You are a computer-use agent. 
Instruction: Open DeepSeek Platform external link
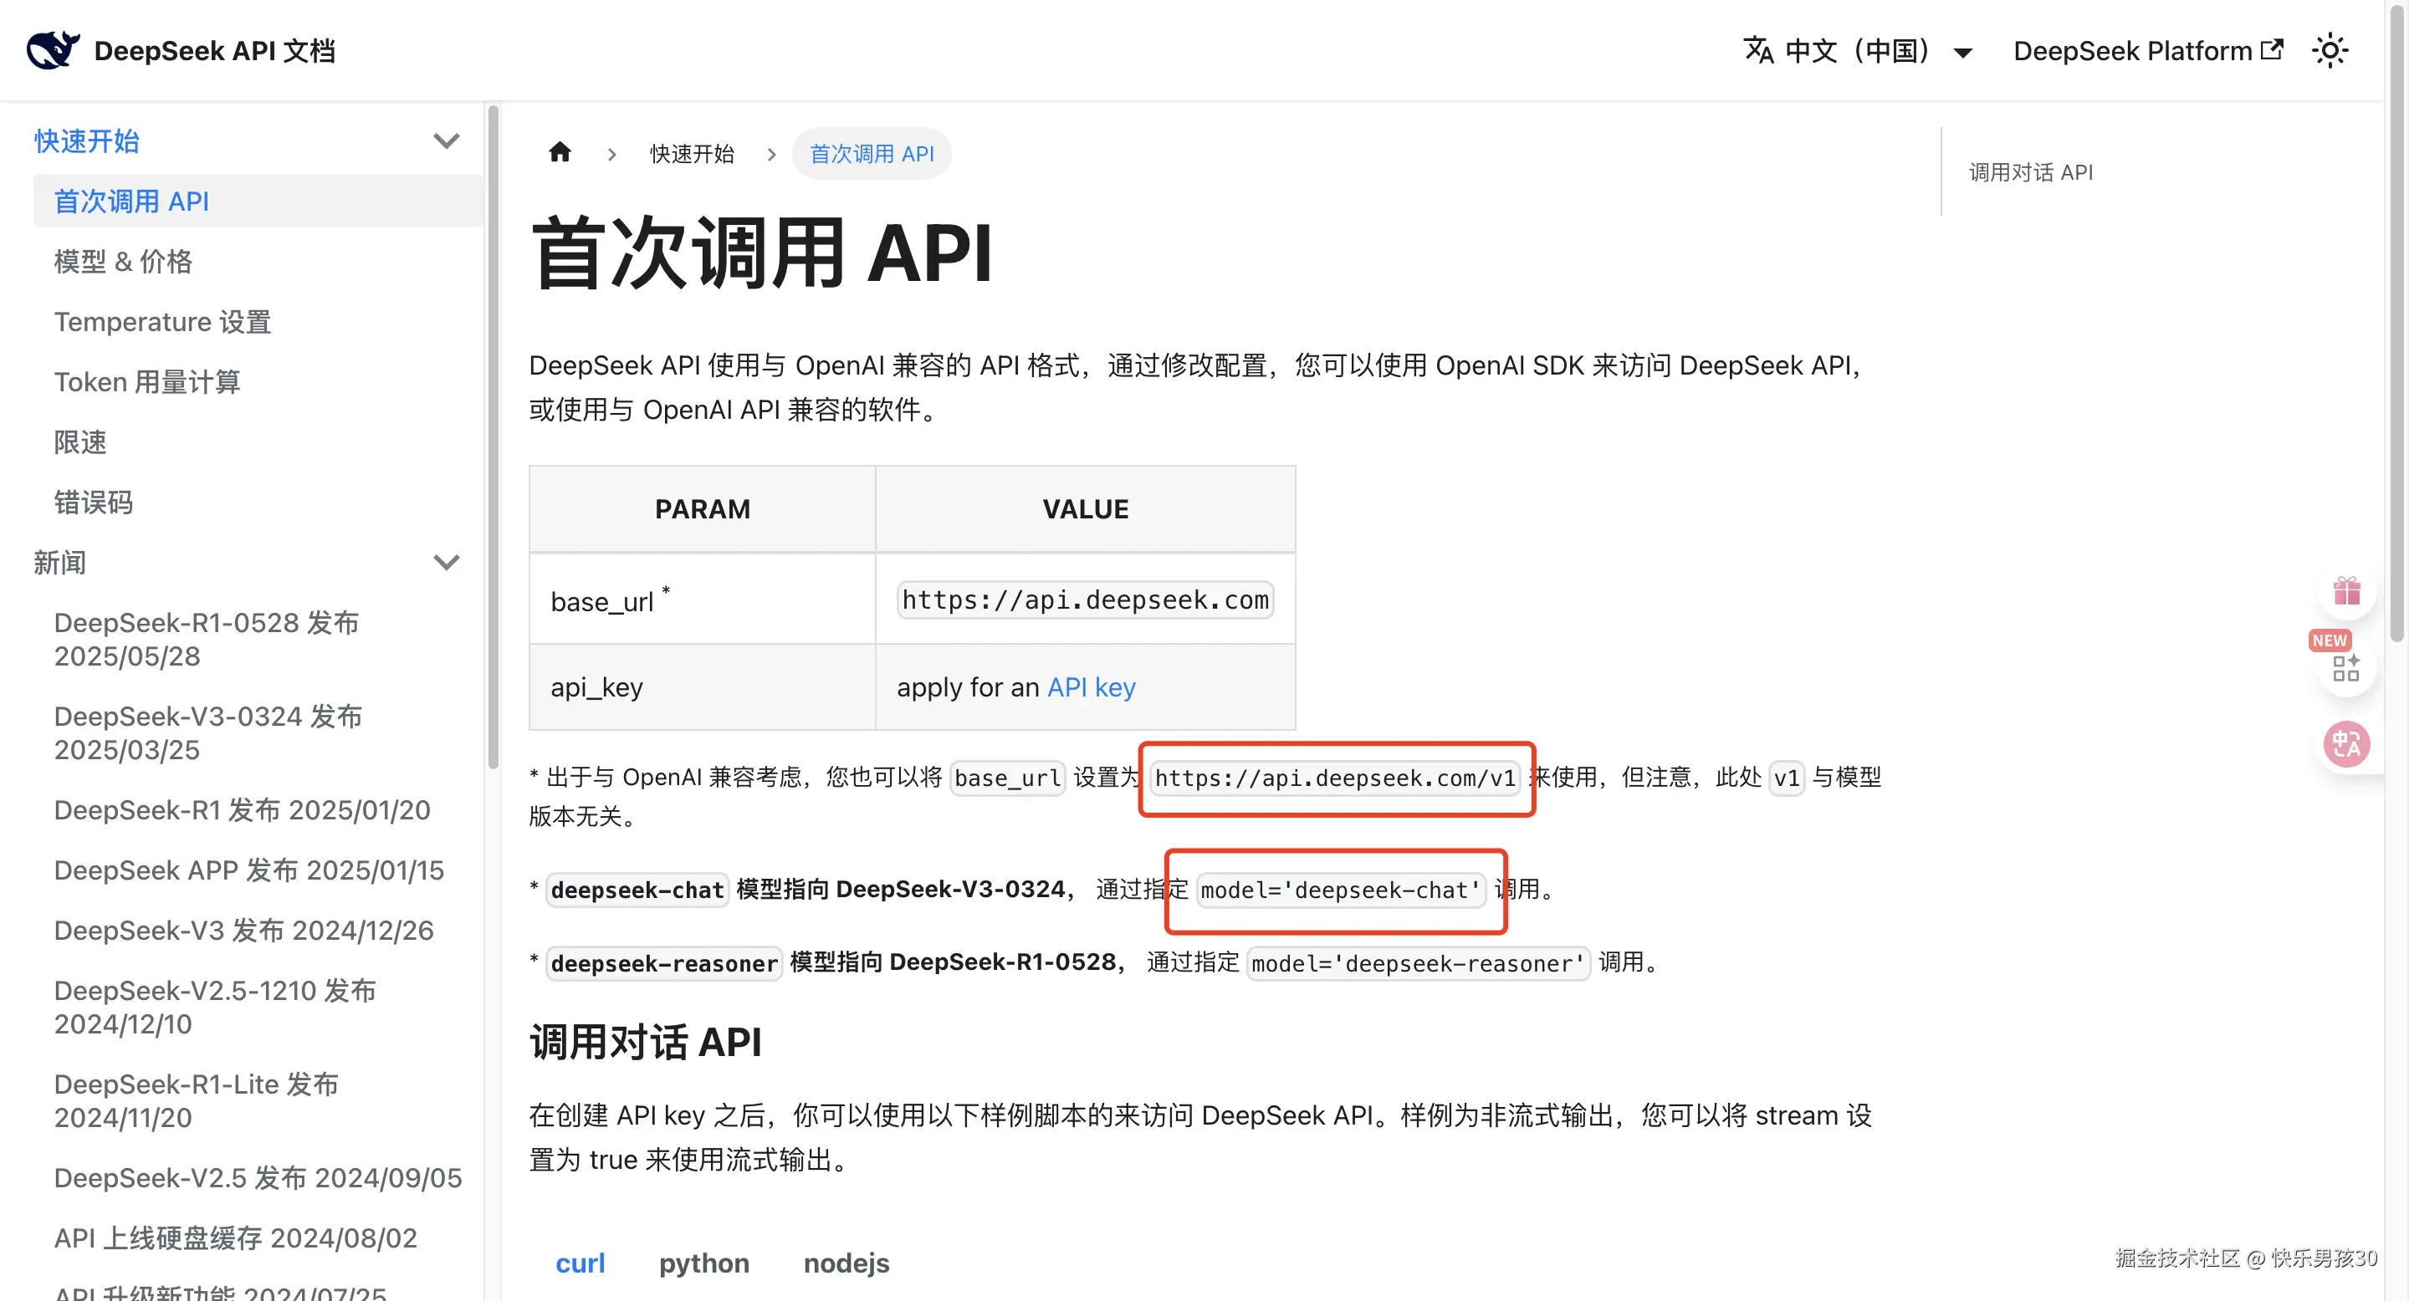point(2147,50)
